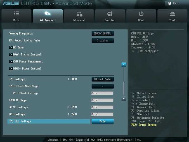Expand the OC Tuner submenu arrow
Image resolution: width=189 pixels, height=142 pixels.
point(11,47)
